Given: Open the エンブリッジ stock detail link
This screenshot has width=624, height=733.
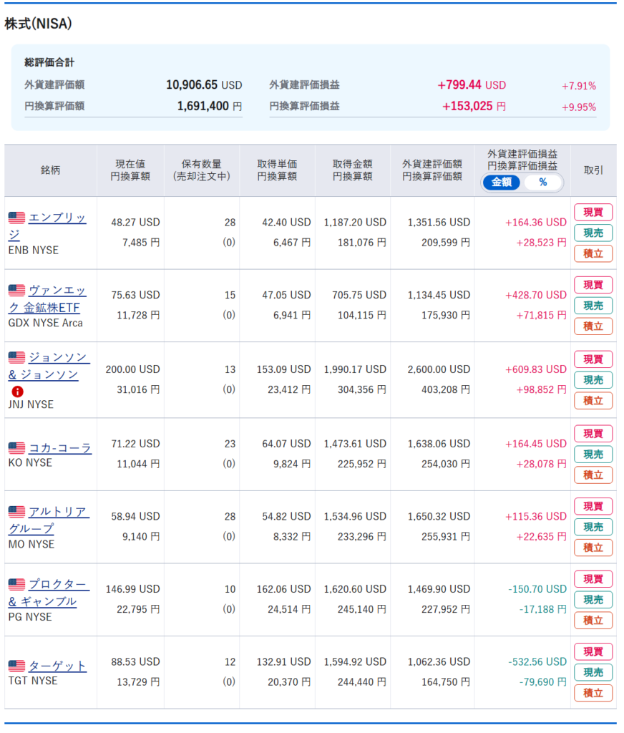Looking at the screenshot, I should (x=57, y=218).
